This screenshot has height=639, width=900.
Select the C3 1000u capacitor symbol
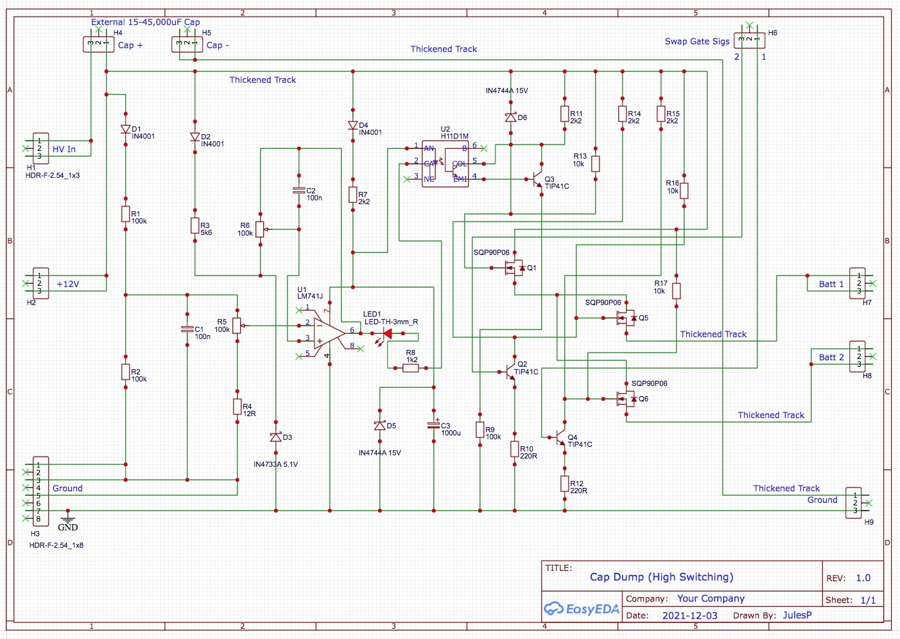[x=434, y=425]
